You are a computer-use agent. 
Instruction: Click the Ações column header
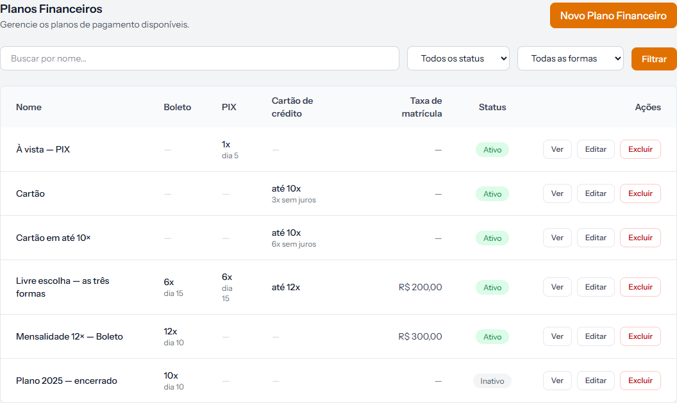click(x=648, y=107)
